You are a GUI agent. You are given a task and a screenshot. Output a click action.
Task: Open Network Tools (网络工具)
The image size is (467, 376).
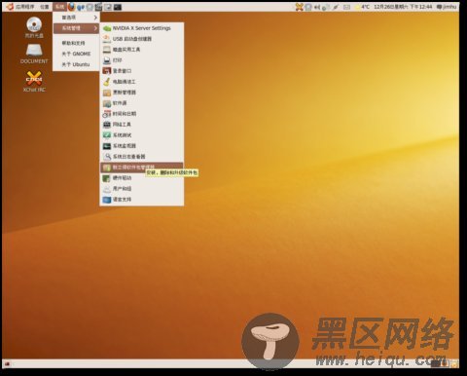[142, 125]
